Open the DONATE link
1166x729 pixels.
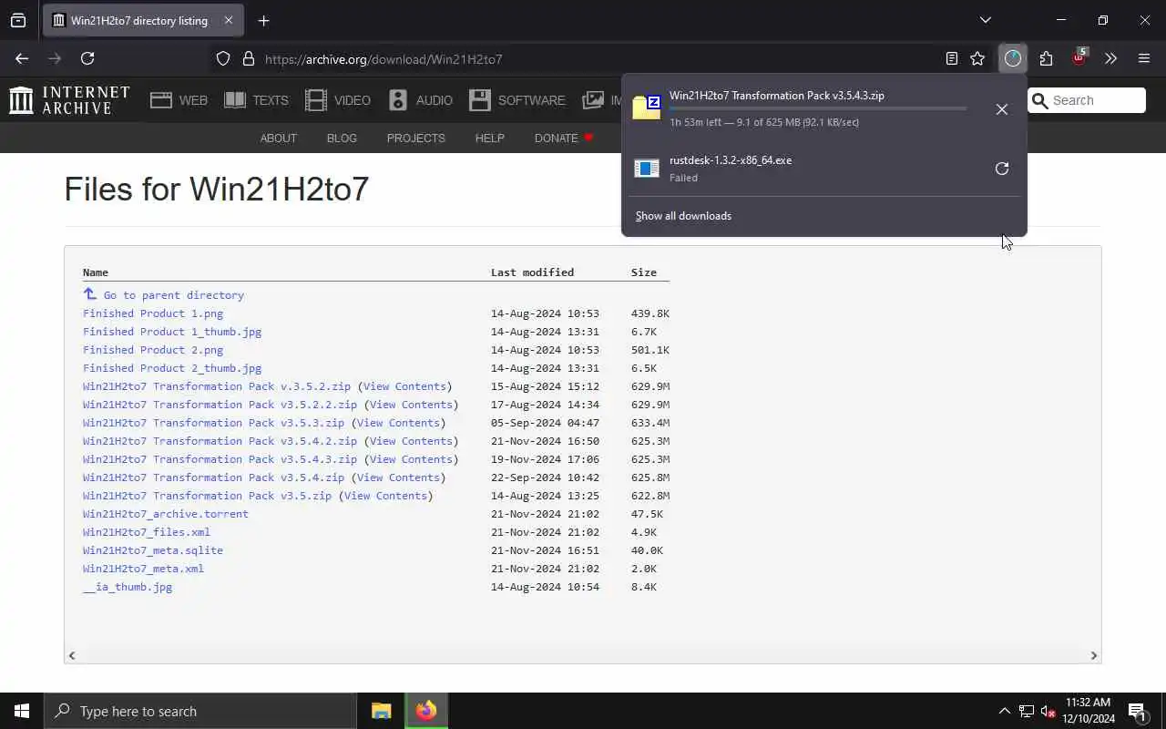(564, 138)
